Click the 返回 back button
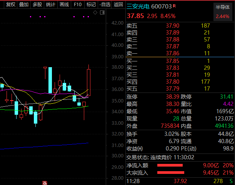Screen dimensions: 235x185 (x=118, y=5)
